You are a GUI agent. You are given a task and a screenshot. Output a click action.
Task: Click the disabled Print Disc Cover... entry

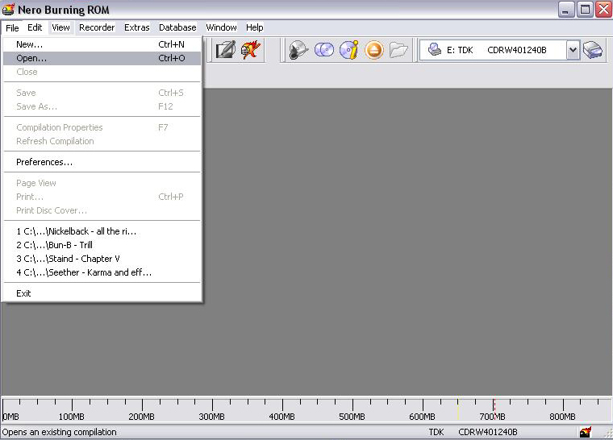coord(102,210)
